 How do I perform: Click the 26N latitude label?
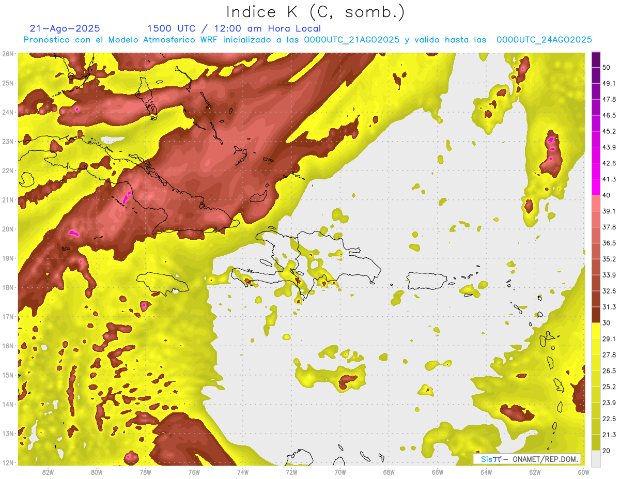(8, 54)
